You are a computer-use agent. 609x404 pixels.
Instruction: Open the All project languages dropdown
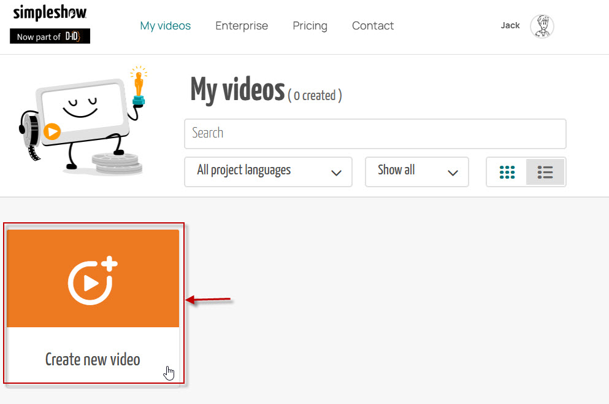(268, 172)
